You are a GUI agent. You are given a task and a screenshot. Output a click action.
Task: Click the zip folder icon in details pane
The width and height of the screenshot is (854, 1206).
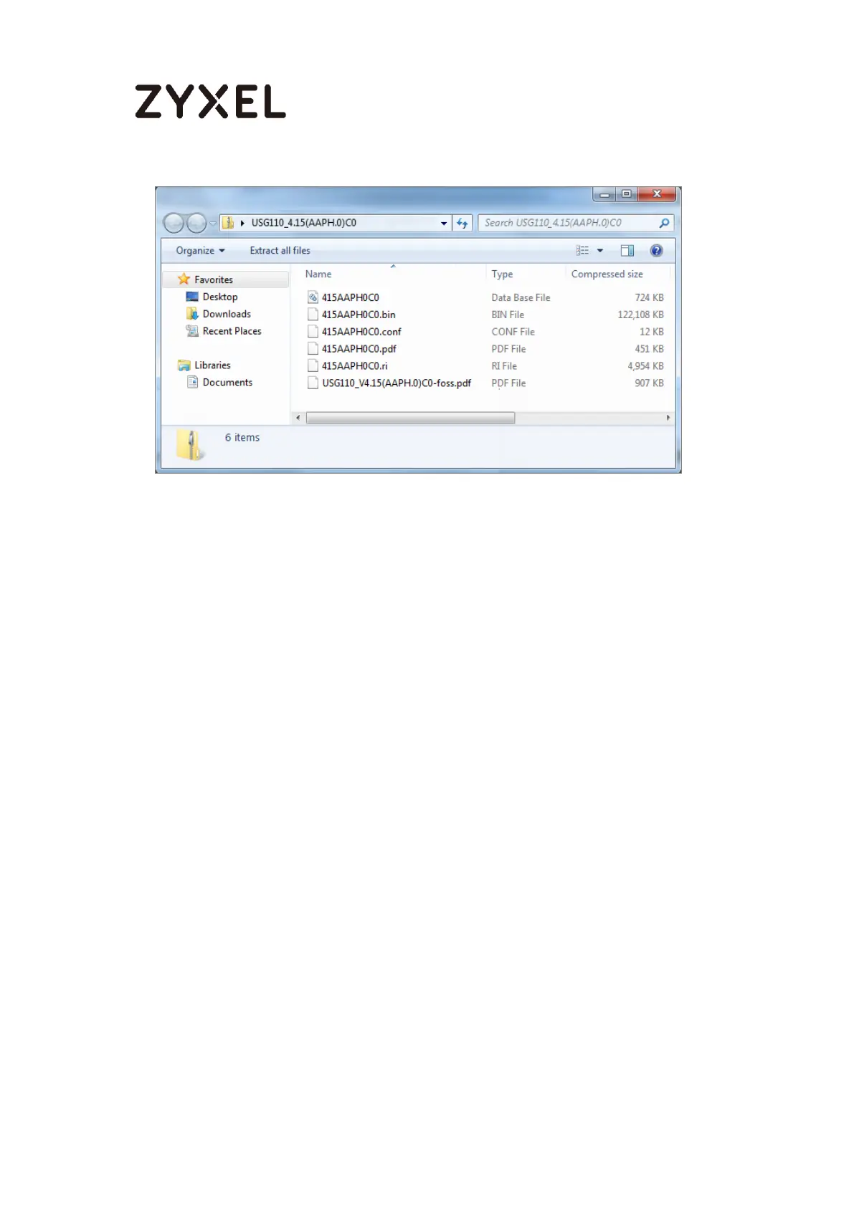tap(190, 445)
